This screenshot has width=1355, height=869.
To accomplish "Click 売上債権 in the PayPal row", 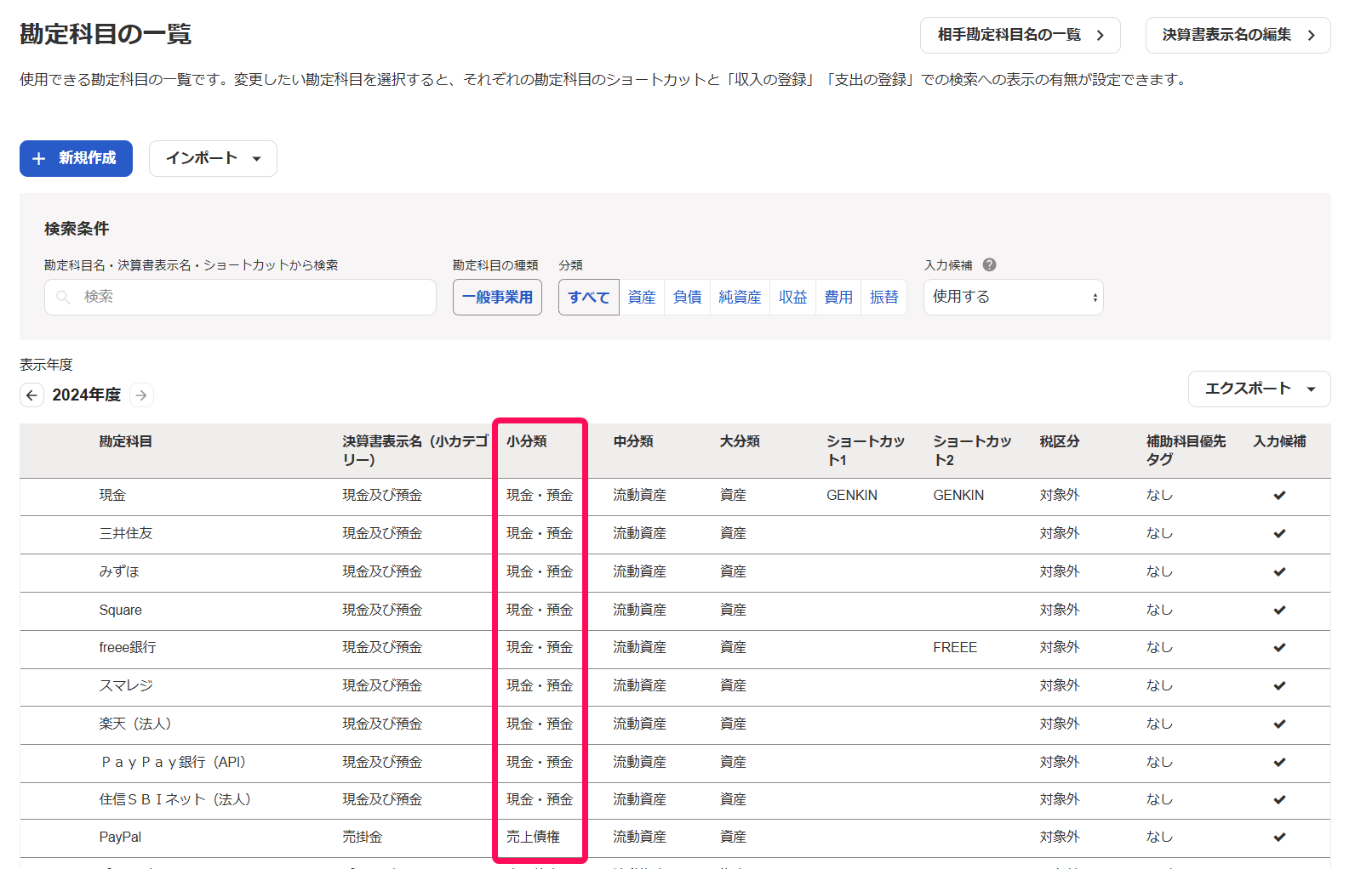I will click(533, 837).
